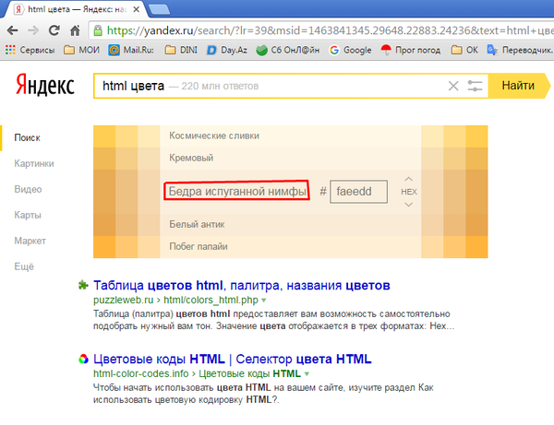554x425 pixels.
Task: Expand dropdown arrow next to puzzleweb.ru URL
Action: 264,301
